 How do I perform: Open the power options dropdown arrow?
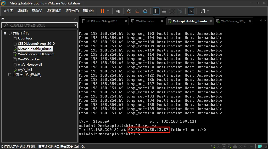[x=108, y=11]
